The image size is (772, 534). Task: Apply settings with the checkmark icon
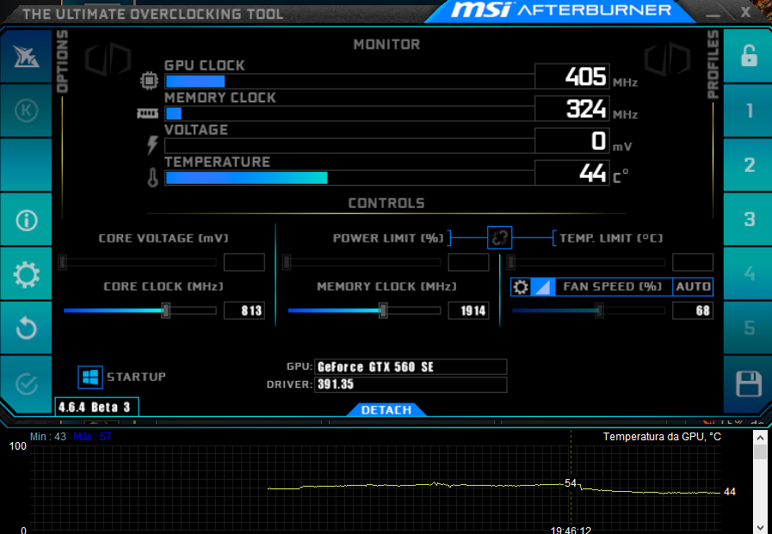tap(26, 384)
